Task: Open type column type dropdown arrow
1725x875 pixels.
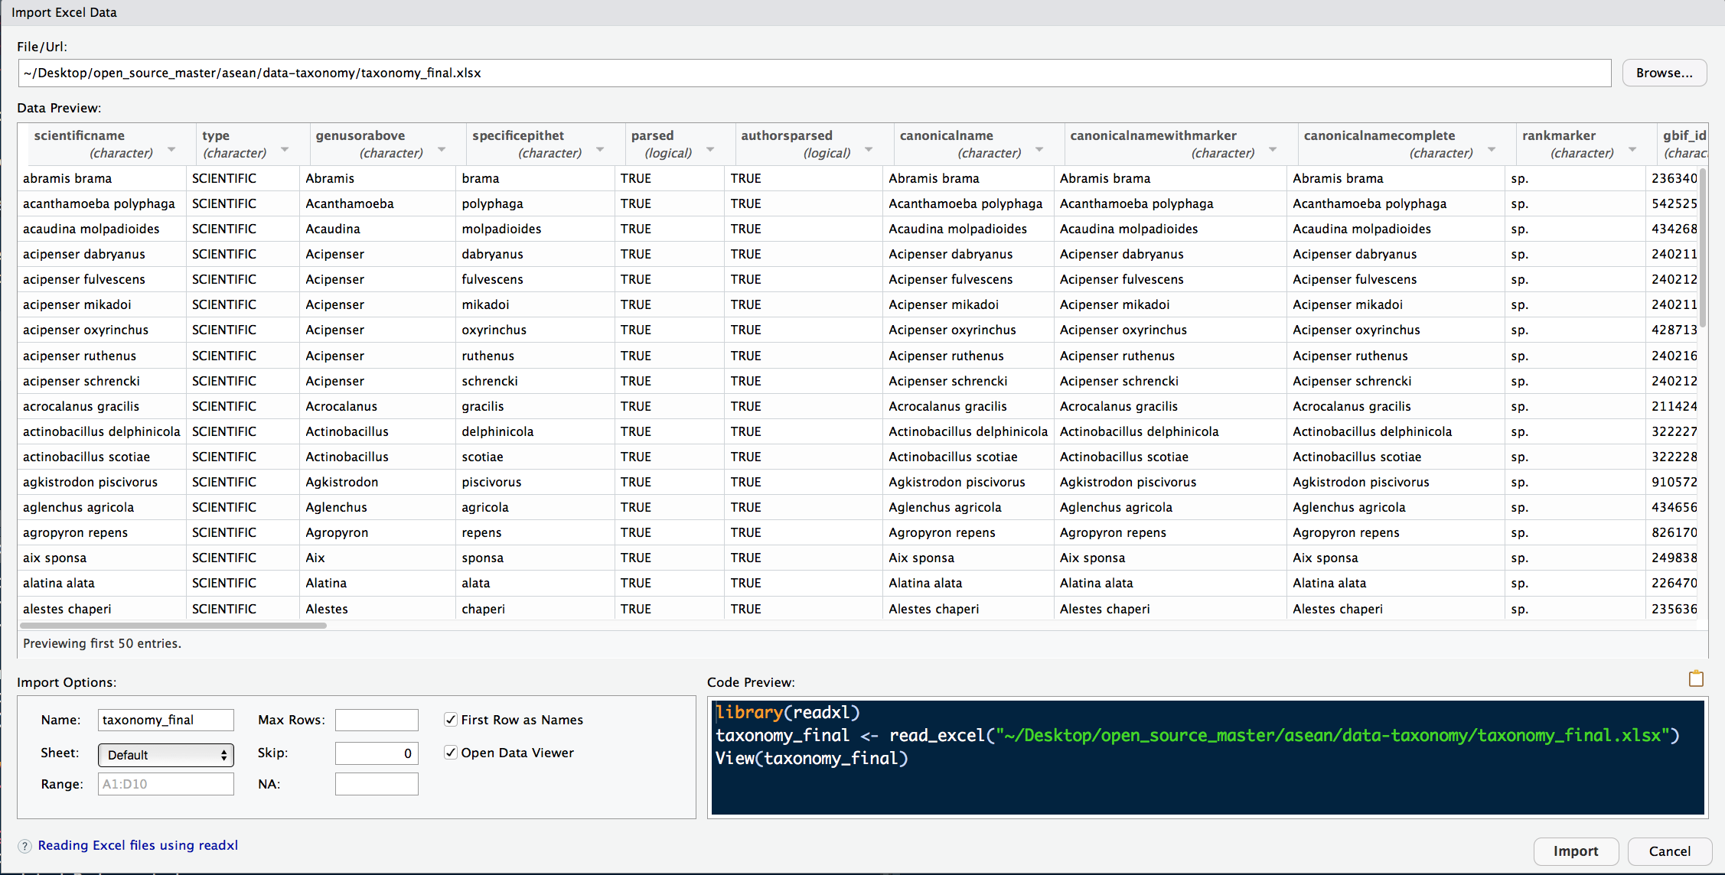Action: point(285,150)
